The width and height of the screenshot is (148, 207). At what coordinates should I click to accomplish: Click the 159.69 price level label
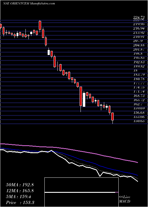coord(139,109)
